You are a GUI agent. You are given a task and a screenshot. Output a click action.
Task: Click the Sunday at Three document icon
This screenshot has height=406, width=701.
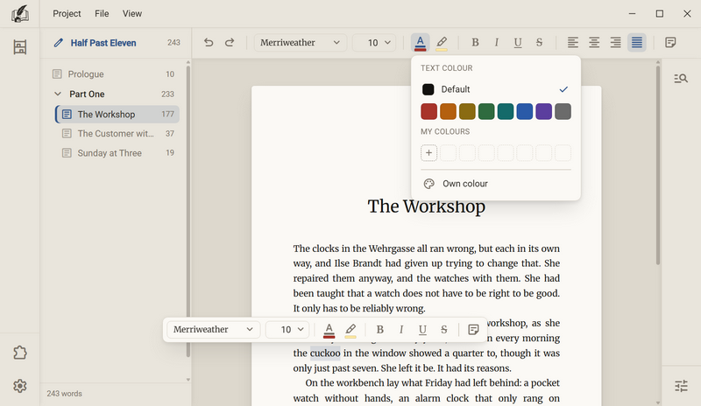point(67,153)
